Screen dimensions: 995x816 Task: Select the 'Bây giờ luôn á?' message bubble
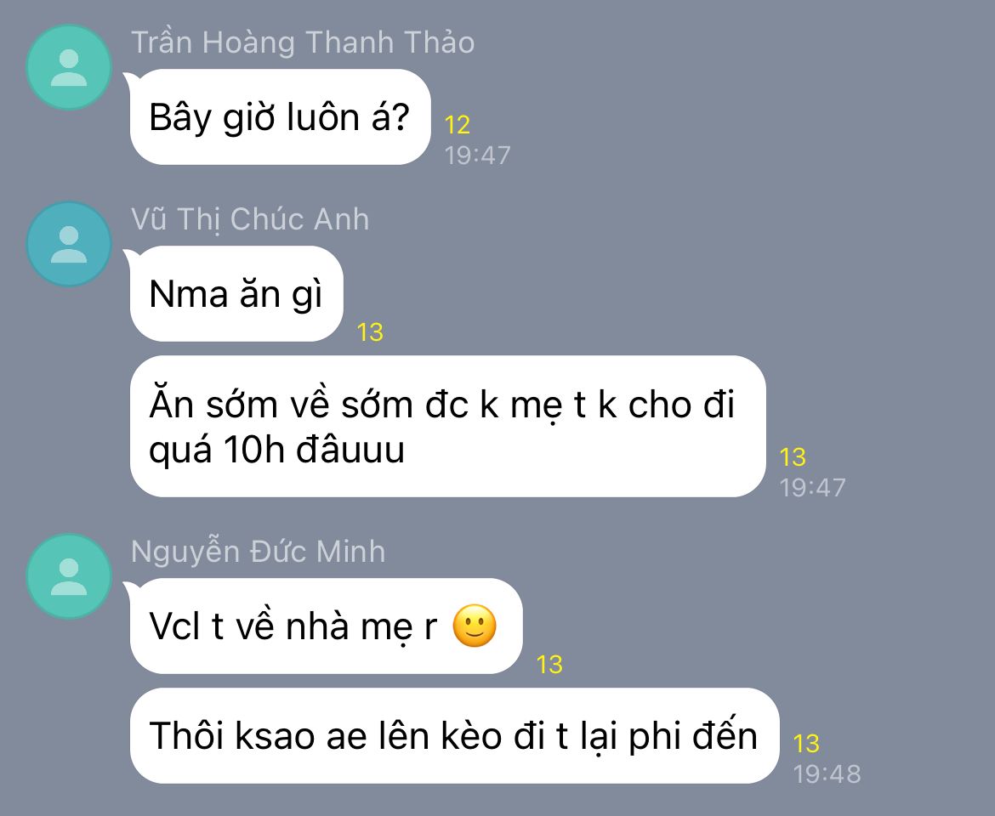[280, 117]
